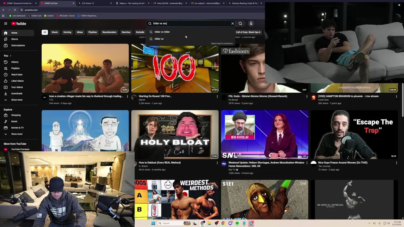Viewport: 404px width, 227px height.
Task: Open Subscriptions in the sidebar
Action: 18,45
